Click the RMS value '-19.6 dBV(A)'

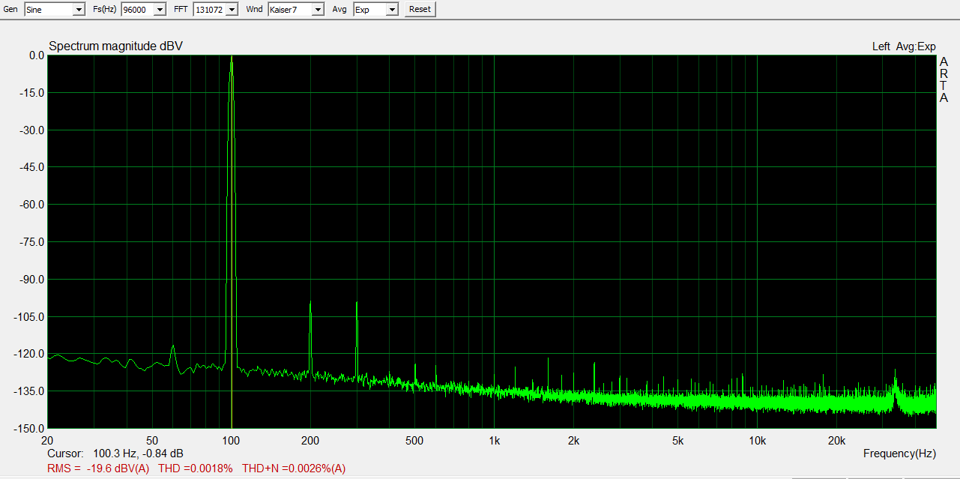116,469
